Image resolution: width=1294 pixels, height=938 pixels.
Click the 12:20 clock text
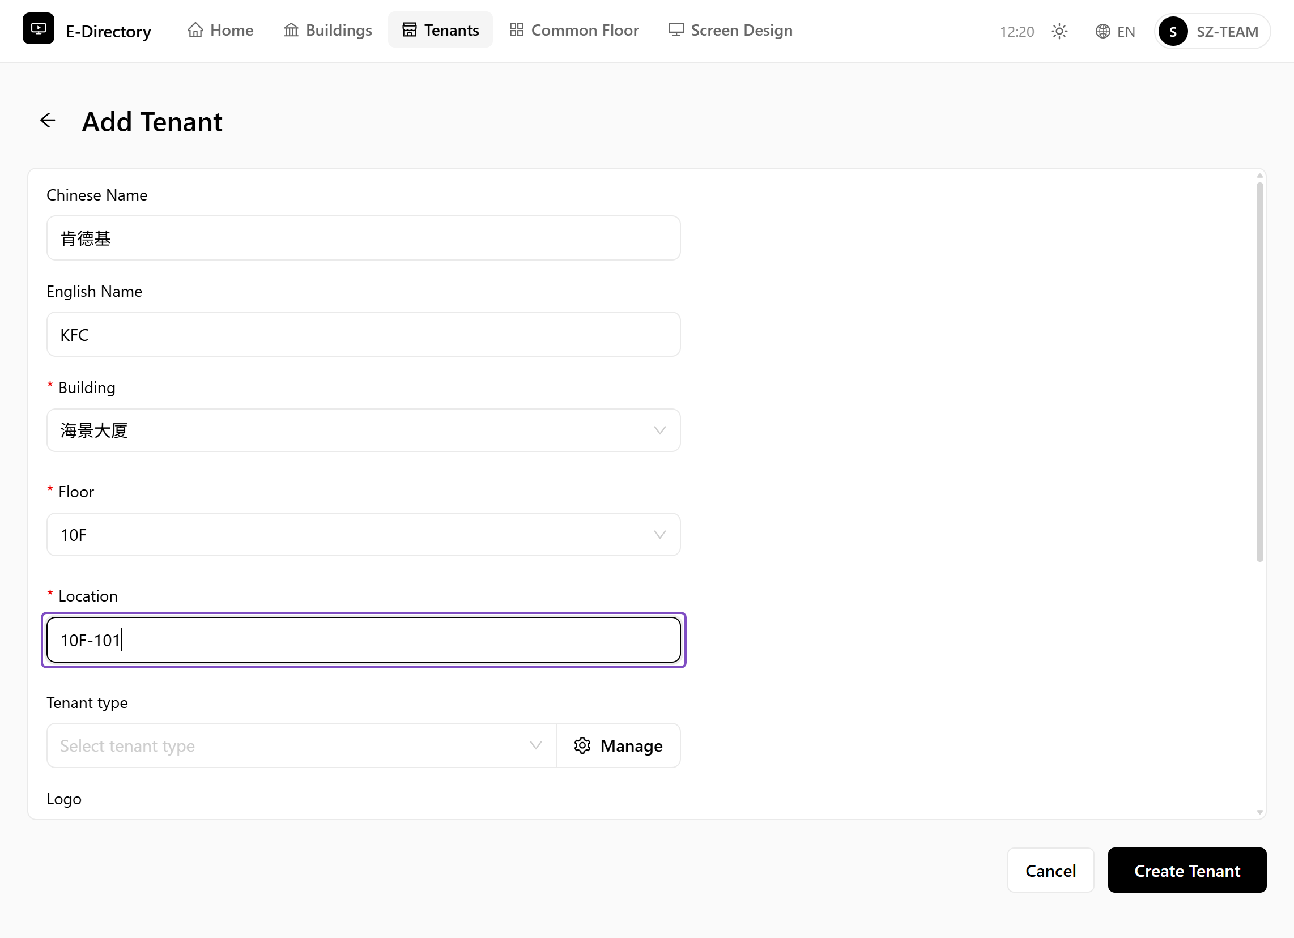click(x=1017, y=31)
